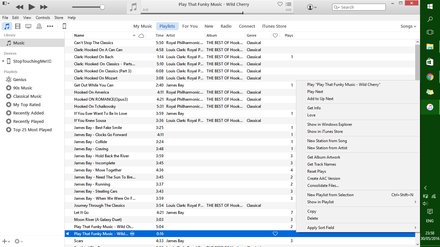The image size is (440, 247).
Task: Open the Store menu
Action: click(x=59, y=18)
